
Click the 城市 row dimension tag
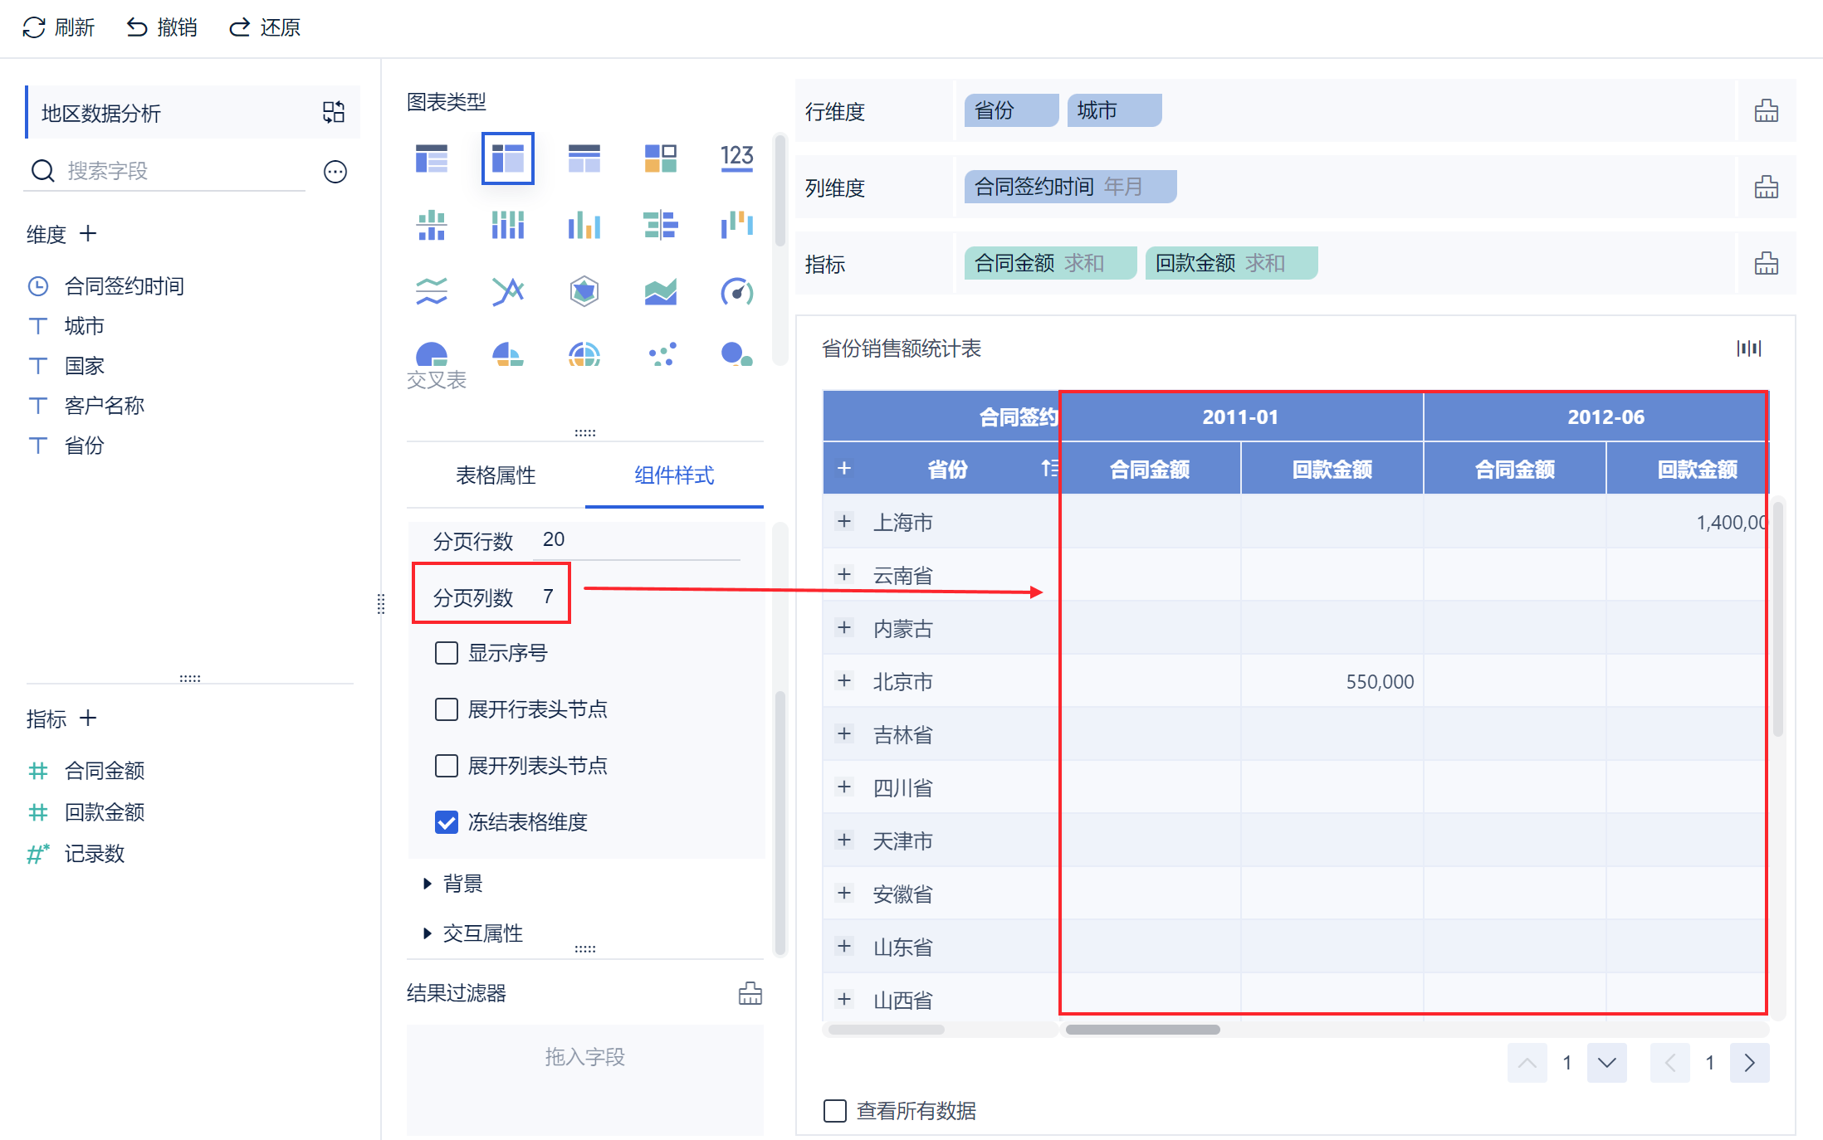pyautogui.click(x=1114, y=110)
